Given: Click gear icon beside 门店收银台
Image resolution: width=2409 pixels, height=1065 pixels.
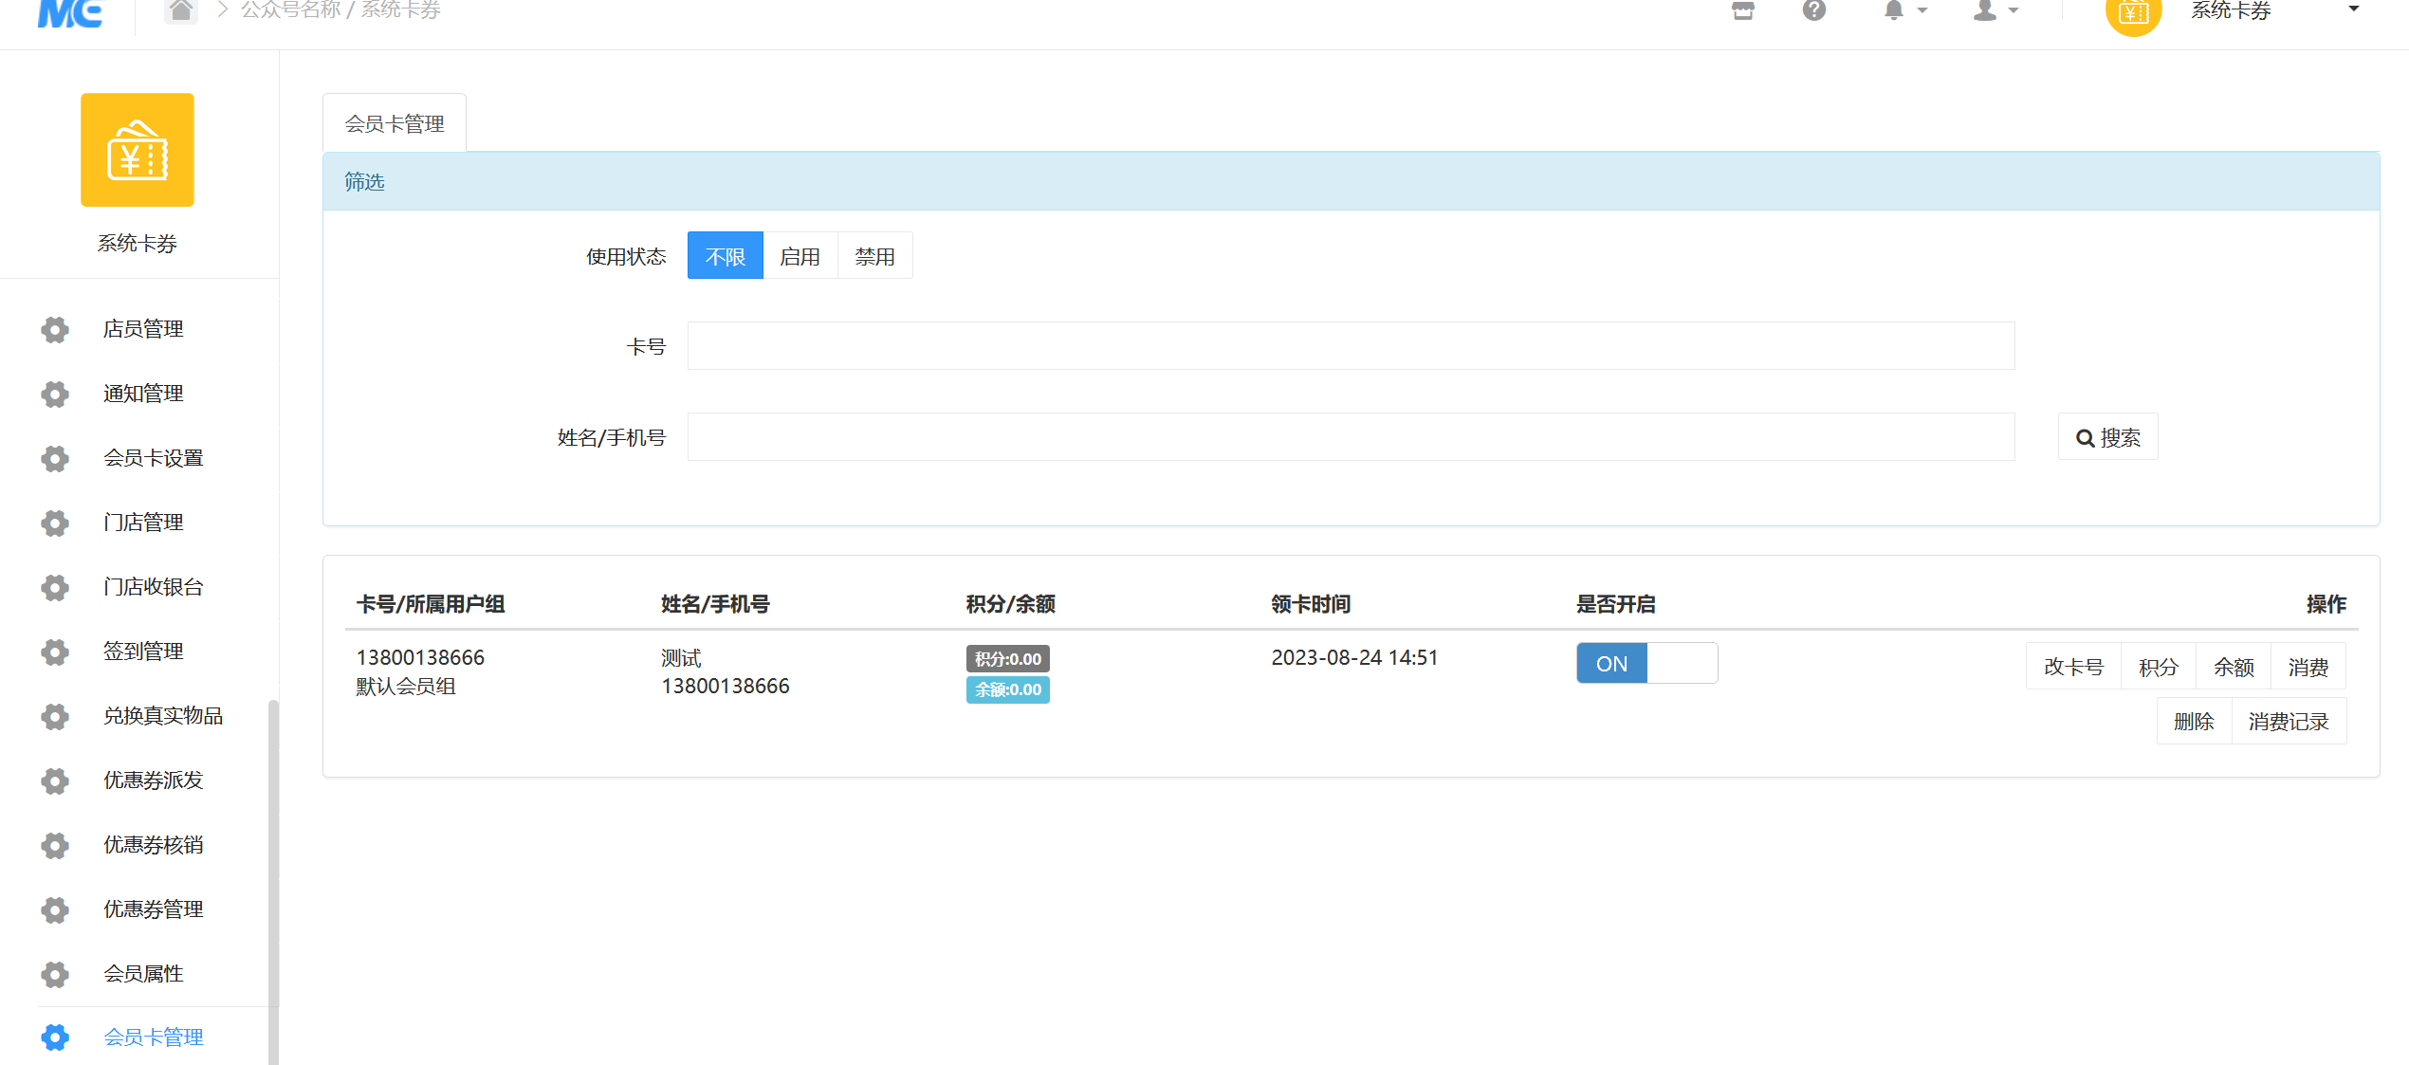Looking at the screenshot, I should click(x=55, y=587).
